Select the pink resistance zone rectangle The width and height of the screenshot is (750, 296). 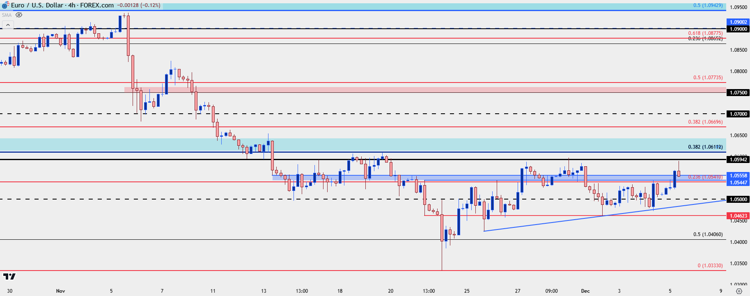[425, 89]
